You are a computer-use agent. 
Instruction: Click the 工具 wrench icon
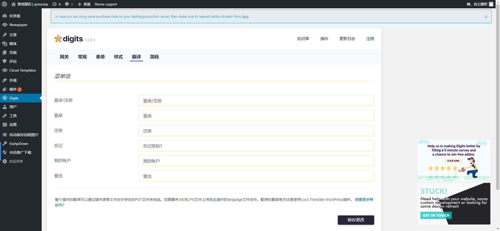click(x=5, y=116)
